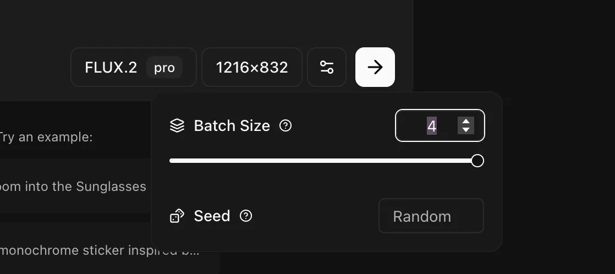This screenshot has width=615, height=274.
Task: Click the middle of the Batch Size slider track
Action: 323,161
